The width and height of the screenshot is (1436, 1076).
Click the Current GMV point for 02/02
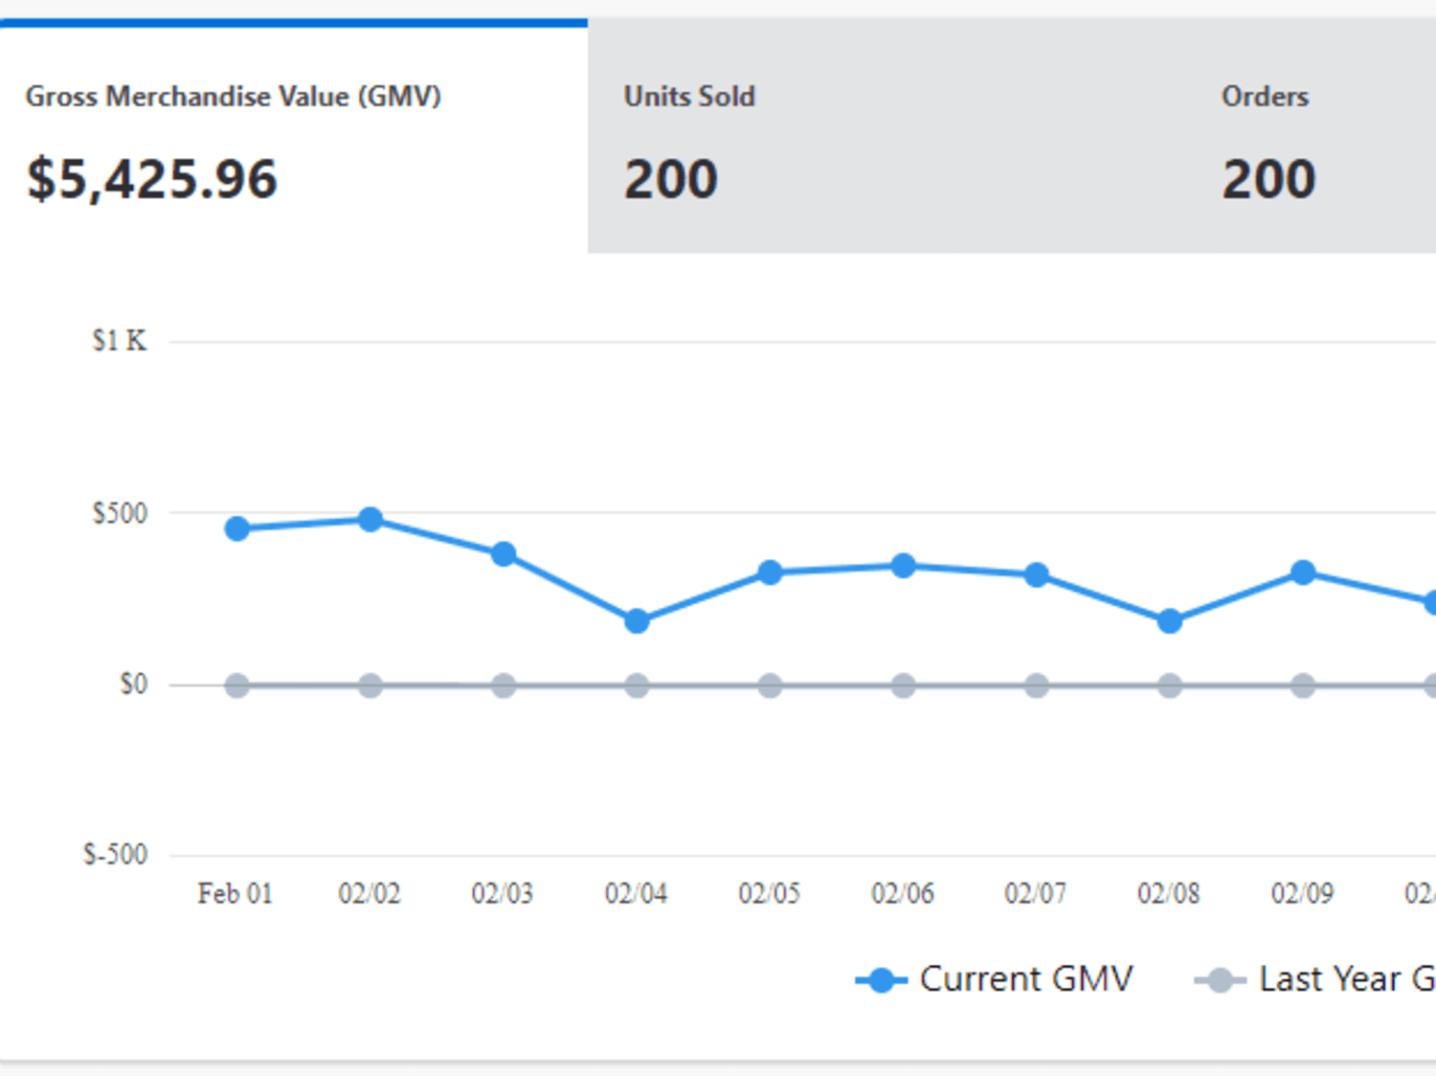point(370,520)
